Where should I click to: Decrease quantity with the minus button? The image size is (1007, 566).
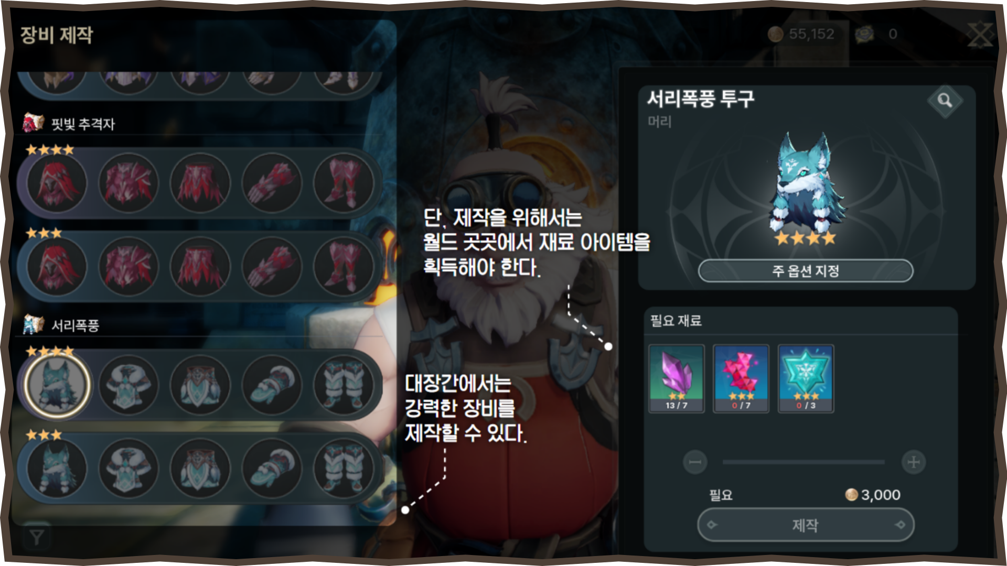tap(695, 462)
